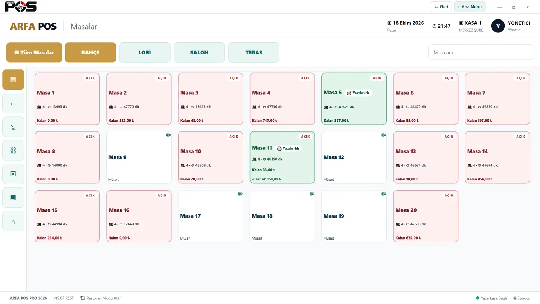Click the horizontal double-arrow transfer icon

(13, 104)
